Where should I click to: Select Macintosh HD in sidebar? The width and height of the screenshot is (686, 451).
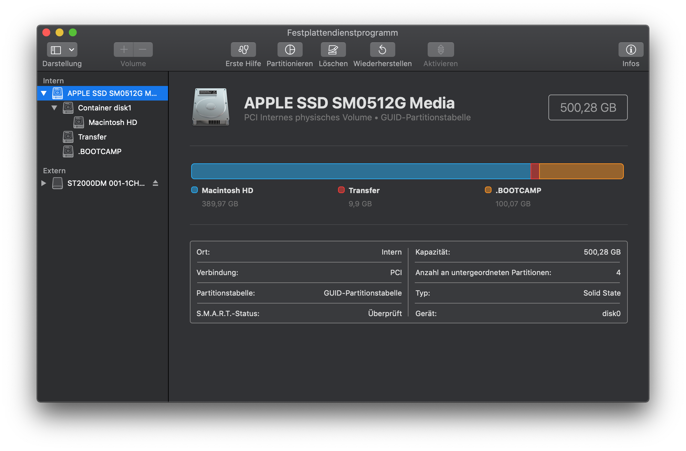(112, 122)
